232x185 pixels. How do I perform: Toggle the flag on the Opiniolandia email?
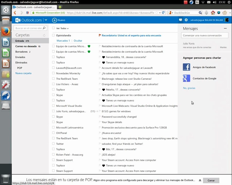click(100, 35)
